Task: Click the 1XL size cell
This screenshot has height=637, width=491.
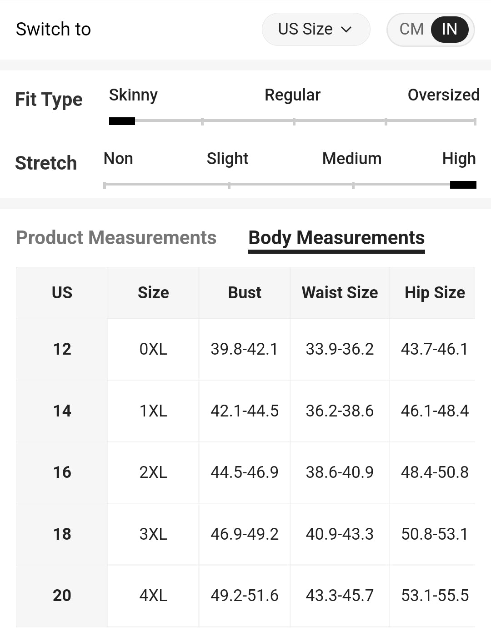Action: 153,411
